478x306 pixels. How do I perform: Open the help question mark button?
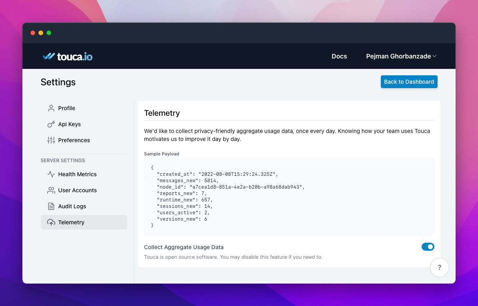pos(439,268)
